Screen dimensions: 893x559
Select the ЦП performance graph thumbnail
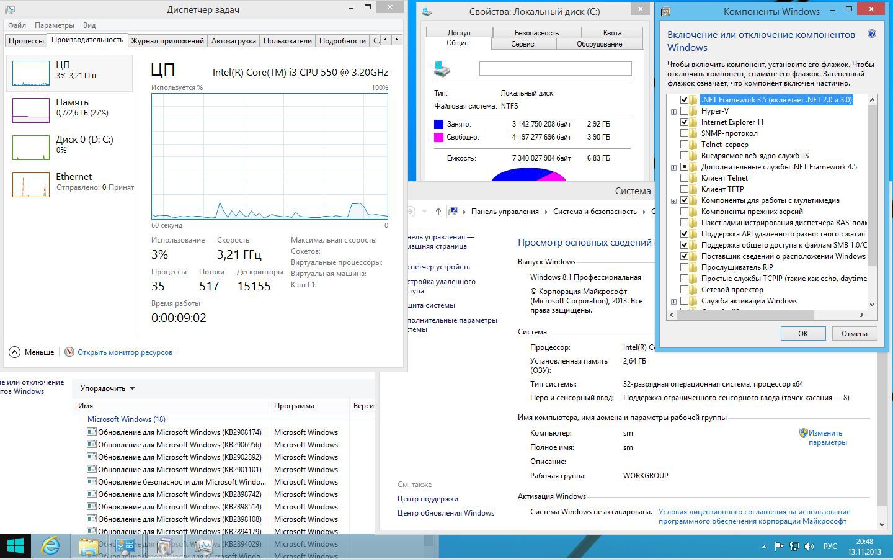pos(31,73)
